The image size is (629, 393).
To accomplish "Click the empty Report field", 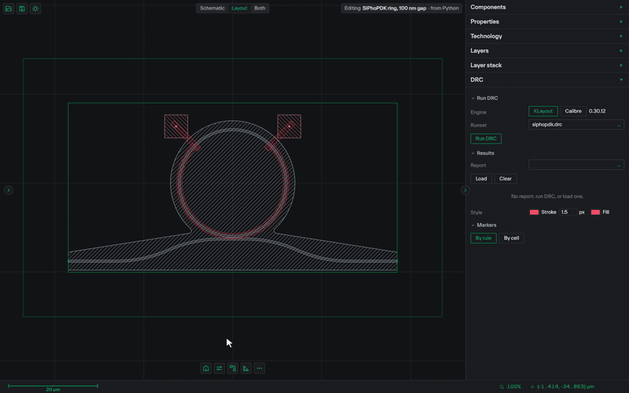I will [576, 165].
